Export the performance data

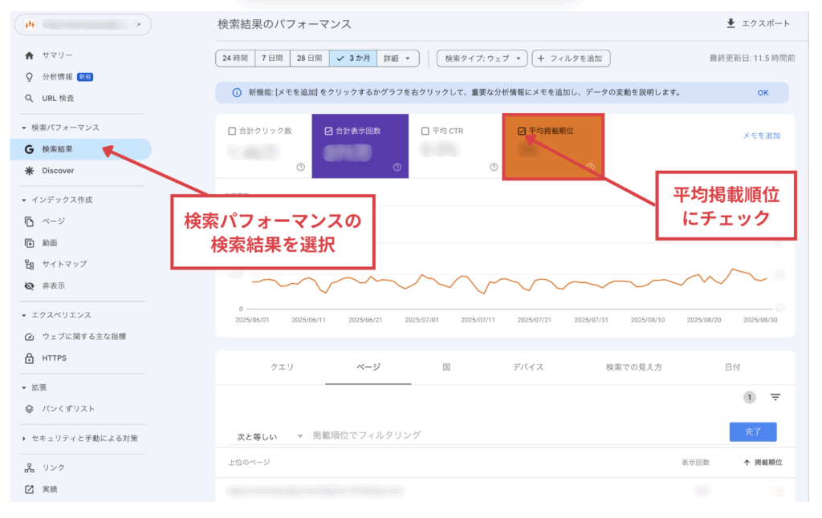(x=758, y=23)
